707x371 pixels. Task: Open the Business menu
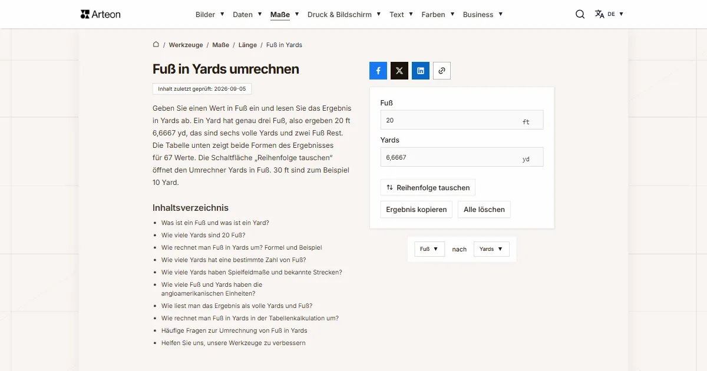click(483, 14)
